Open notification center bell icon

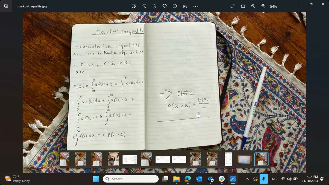click(x=322, y=179)
